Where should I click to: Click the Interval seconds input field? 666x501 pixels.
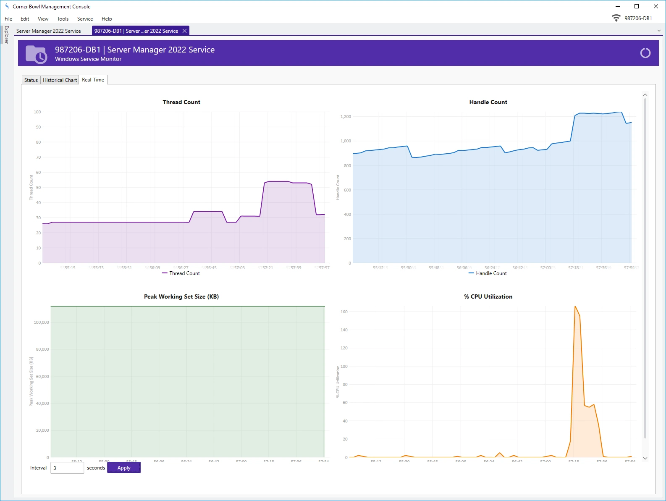67,468
